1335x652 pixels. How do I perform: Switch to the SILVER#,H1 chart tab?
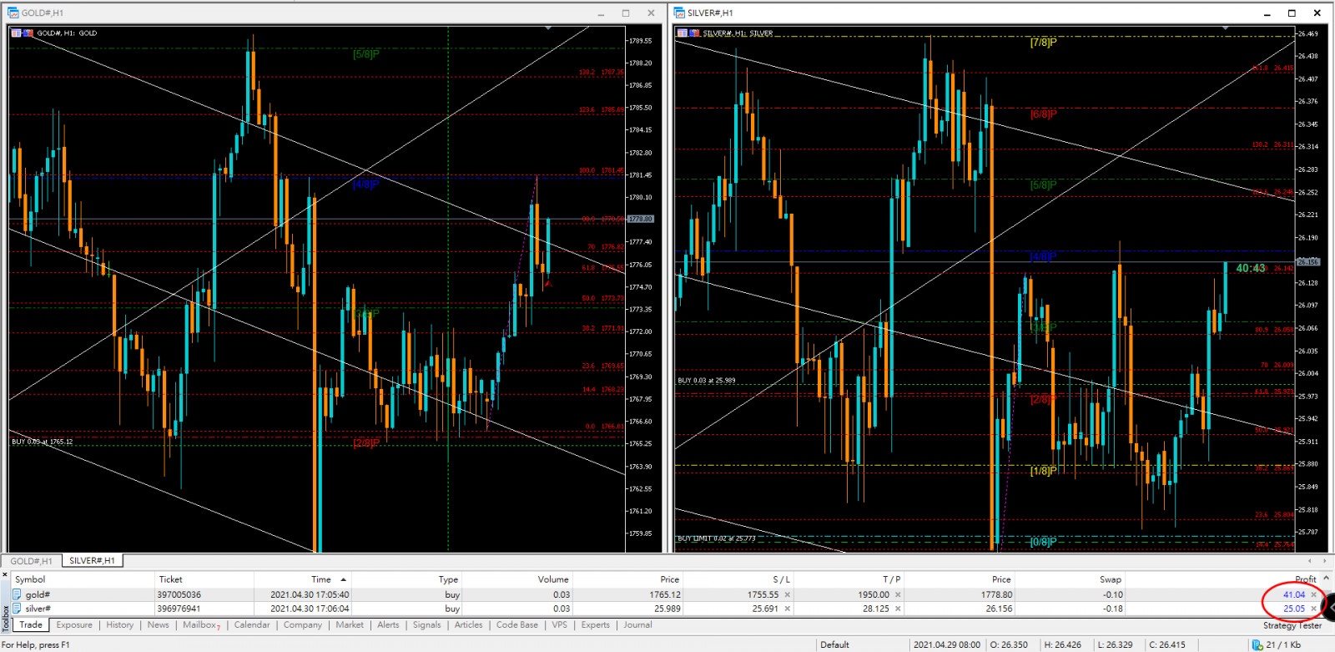click(92, 561)
